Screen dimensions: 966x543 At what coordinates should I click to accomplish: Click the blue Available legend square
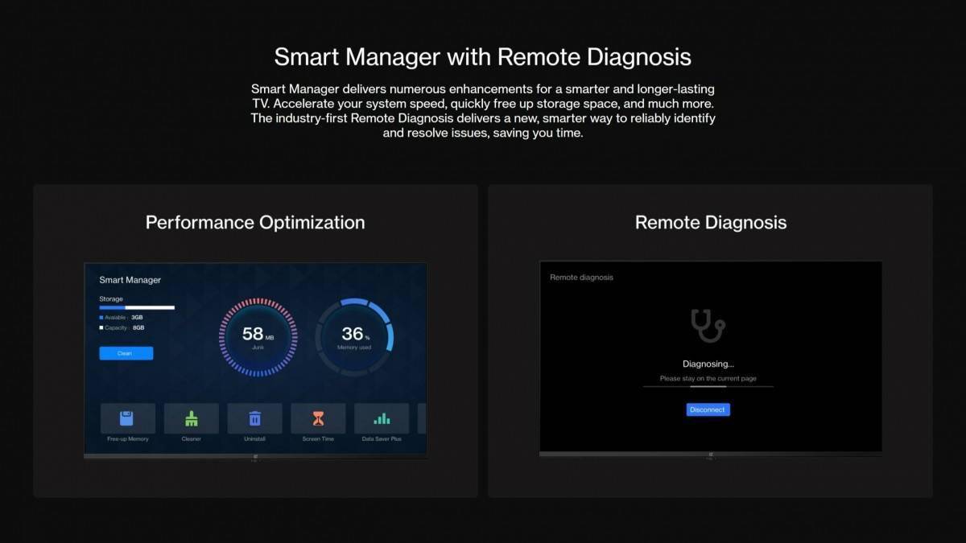[101, 318]
